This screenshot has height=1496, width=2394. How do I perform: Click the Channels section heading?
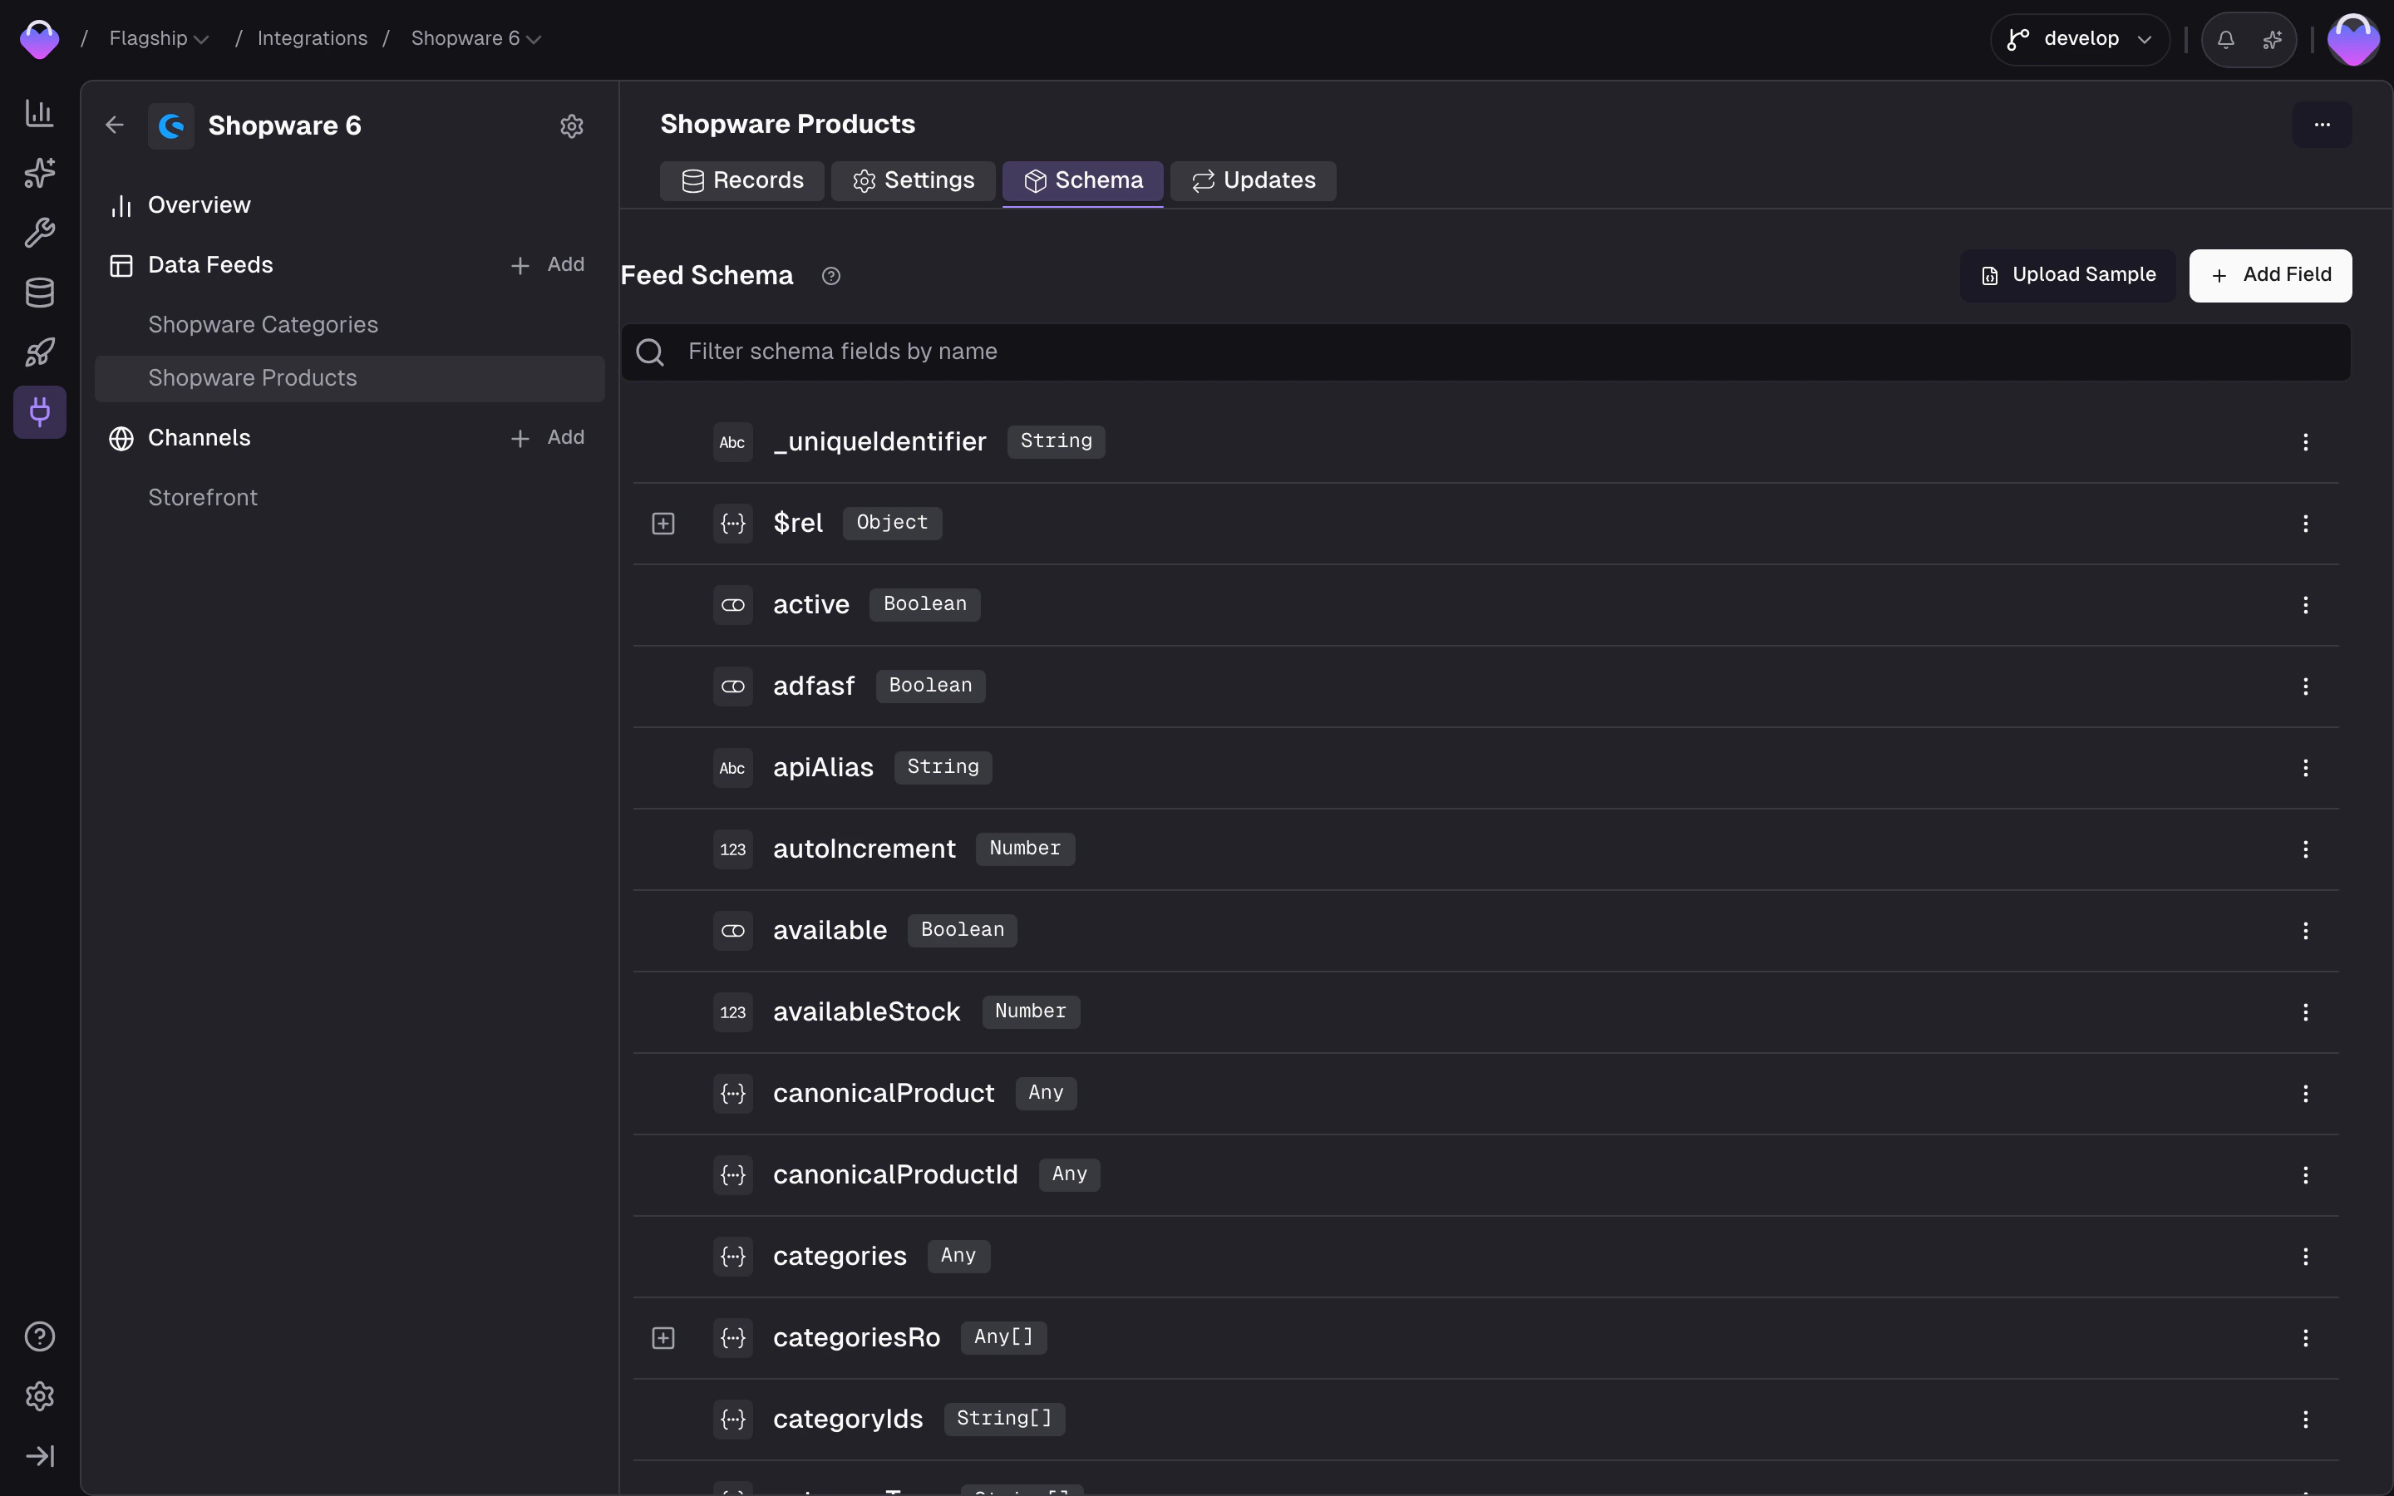[x=199, y=438]
